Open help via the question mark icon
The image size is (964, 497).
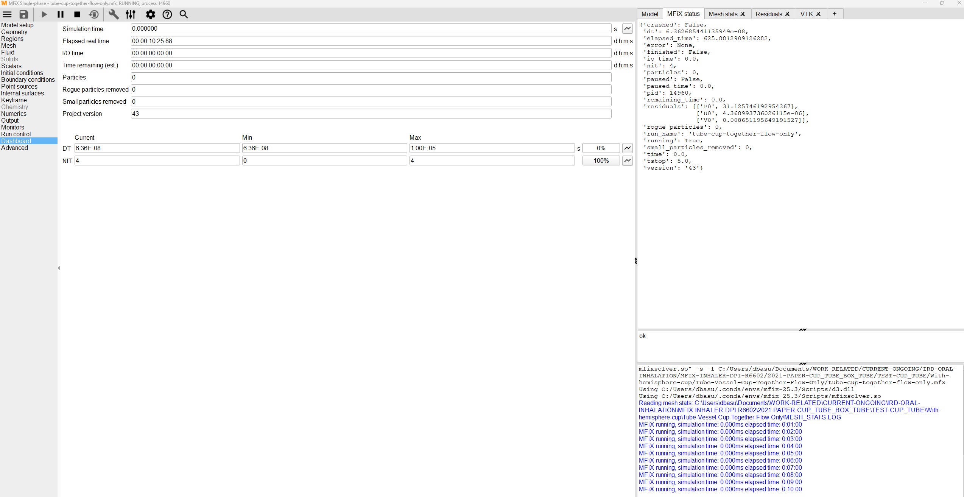(167, 14)
